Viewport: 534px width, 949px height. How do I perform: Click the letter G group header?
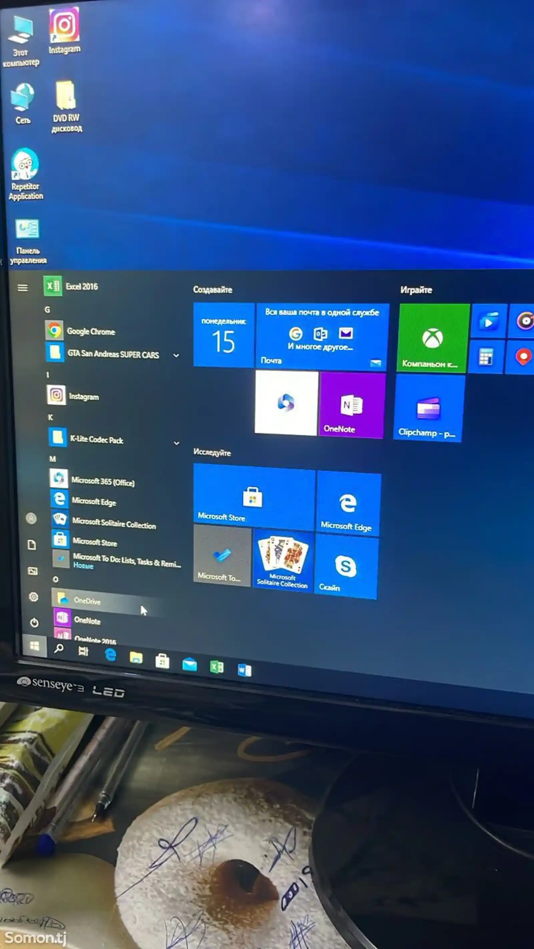click(x=47, y=309)
